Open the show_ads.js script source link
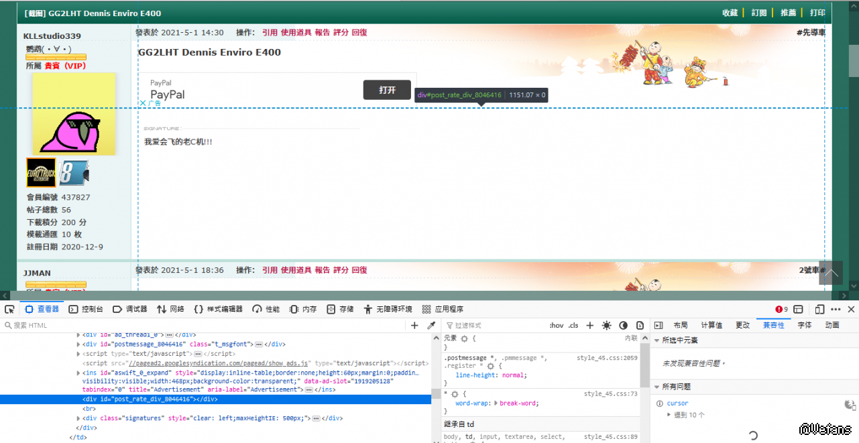 (219, 363)
